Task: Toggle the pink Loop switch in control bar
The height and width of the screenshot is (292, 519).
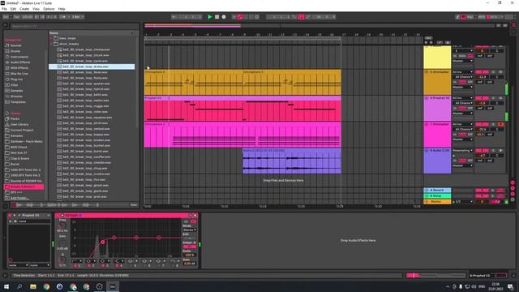Action: coord(301,16)
